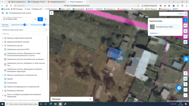Locate my position with arrow icon
189x106 pixels.
185,73
